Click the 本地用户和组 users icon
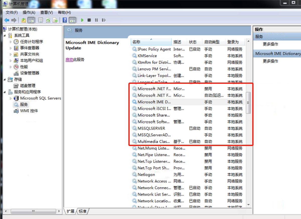 click(x=16, y=60)
